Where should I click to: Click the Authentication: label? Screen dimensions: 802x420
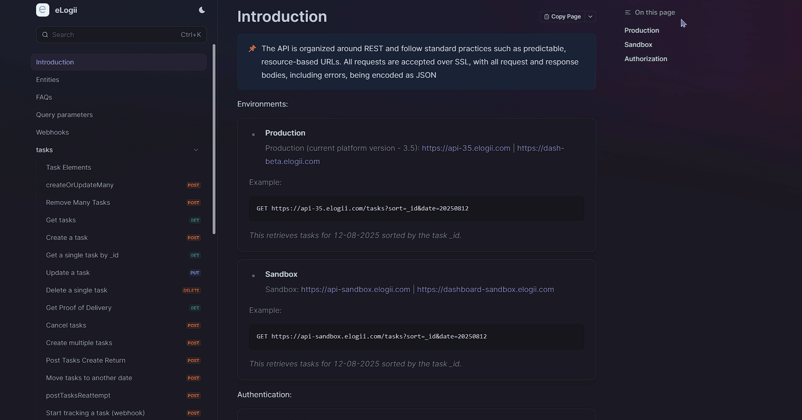(x=264, y=394)
